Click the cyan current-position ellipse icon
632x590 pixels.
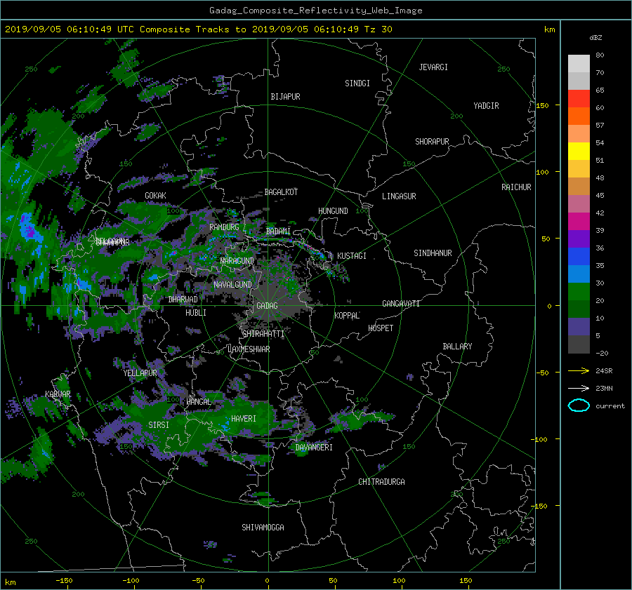[579, 405]
